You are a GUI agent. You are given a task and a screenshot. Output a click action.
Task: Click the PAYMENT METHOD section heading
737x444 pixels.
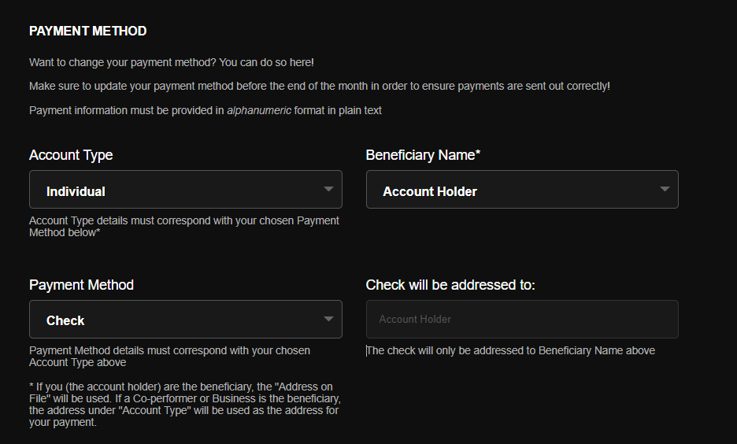click(x=88, y=31)
